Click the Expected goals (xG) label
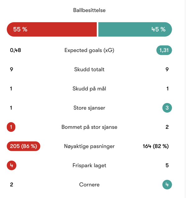Image resolution: width=186 pixels, height=198 pixels. coord(89,50)
